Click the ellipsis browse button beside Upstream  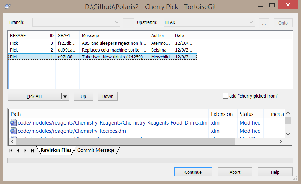tap(264, 23)
